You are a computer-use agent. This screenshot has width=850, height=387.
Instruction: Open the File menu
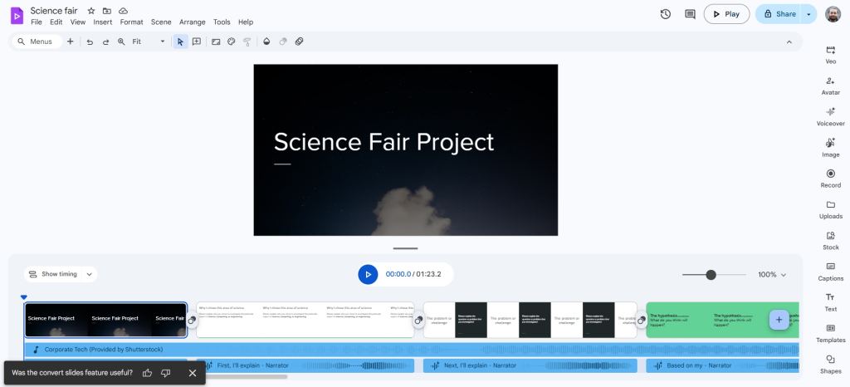coord(37,22)
